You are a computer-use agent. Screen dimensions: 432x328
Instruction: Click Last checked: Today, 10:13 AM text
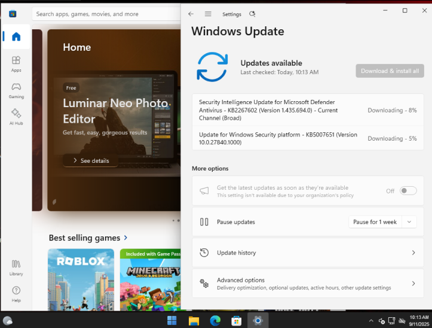coord(280,72)
